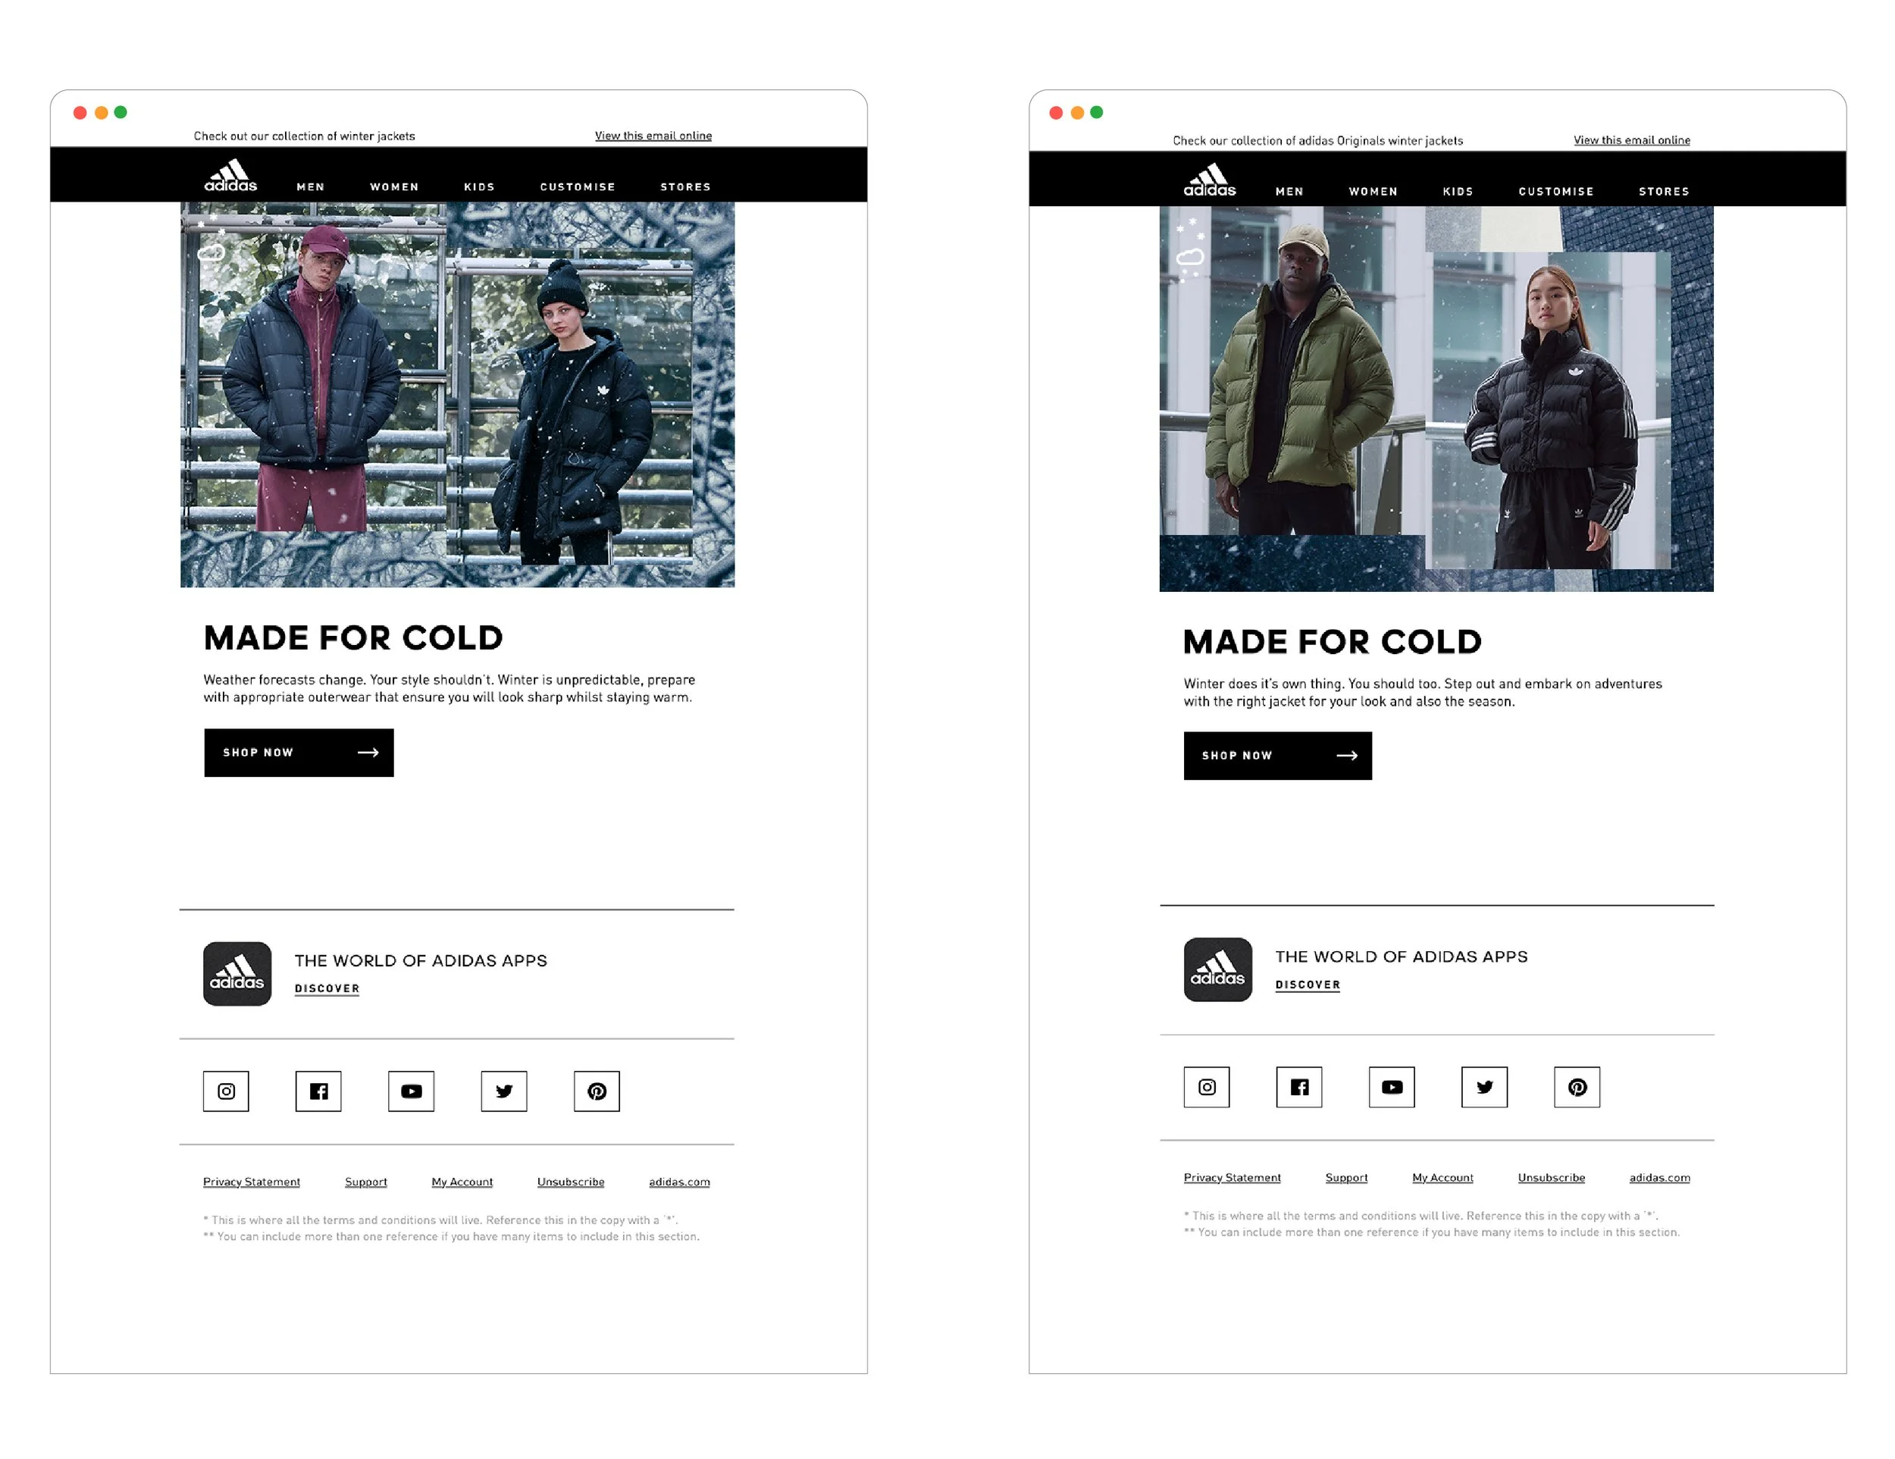1895x1459 pixels.
Task: Open Privacy Statement link in right email
Action: 1231,1177
